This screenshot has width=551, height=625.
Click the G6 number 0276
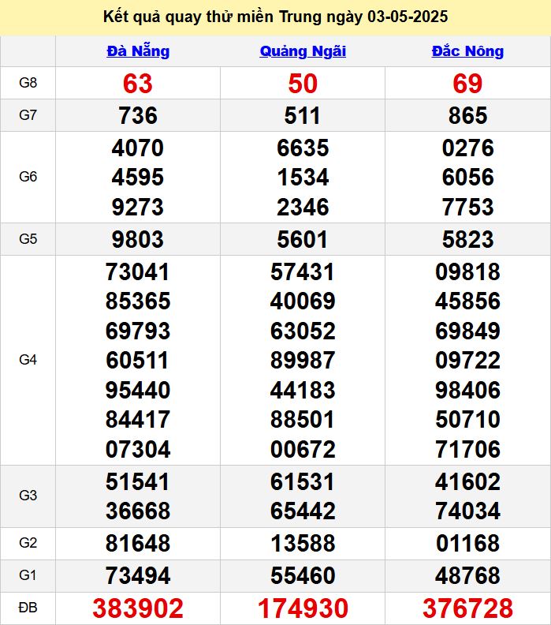pyautogui.click(x=467, y=148)
